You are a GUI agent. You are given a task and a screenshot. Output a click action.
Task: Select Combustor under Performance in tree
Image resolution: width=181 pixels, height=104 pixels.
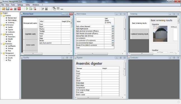11,32
